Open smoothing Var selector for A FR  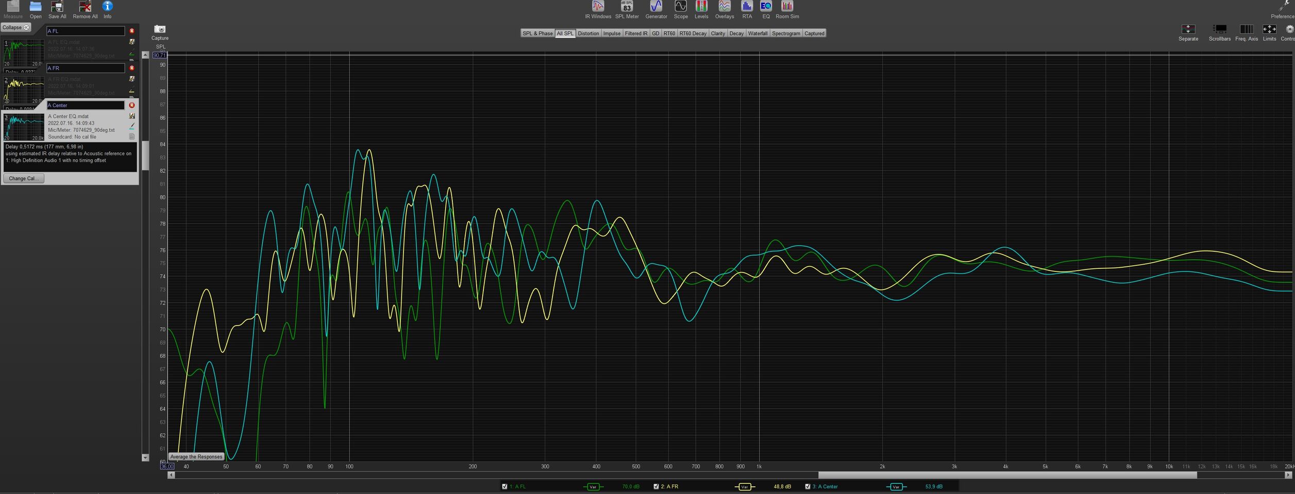[744, 487]
